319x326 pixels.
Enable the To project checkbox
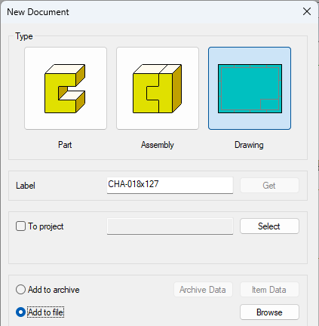pos(20,226)
